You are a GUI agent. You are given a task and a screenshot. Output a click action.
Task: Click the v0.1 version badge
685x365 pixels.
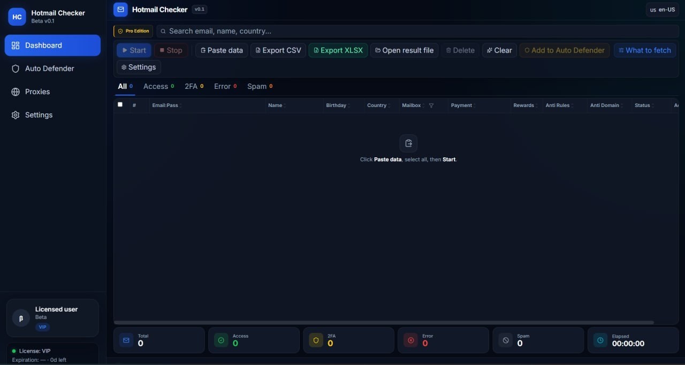(x=200, y=9)
